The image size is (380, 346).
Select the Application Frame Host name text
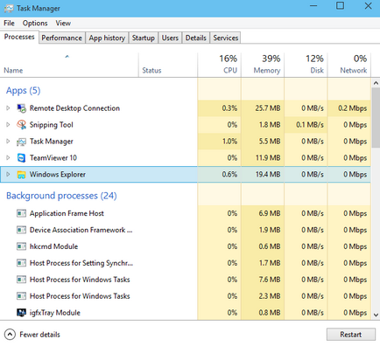(67, 213)
